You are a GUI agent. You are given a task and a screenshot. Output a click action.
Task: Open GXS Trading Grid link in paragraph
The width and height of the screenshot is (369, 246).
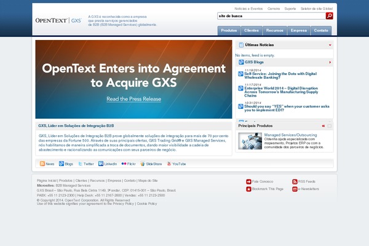point(165,141)
